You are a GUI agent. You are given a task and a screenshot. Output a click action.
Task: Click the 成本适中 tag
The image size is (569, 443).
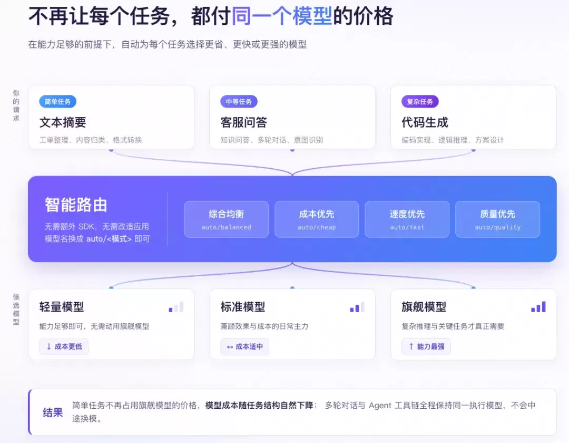244,346
